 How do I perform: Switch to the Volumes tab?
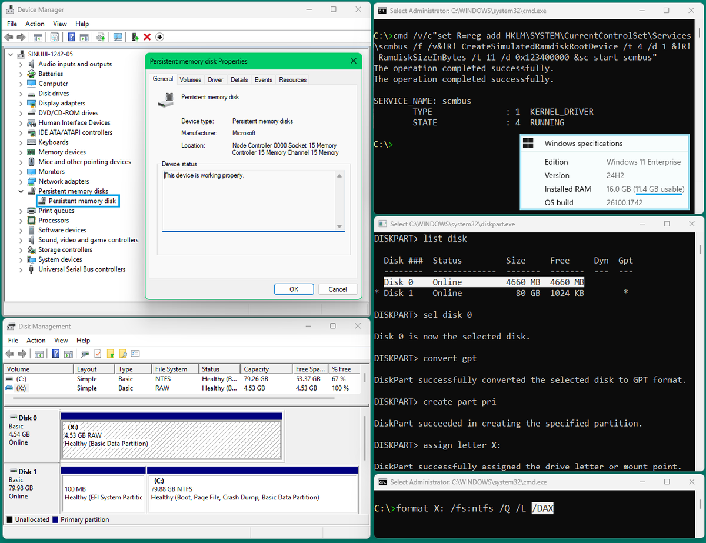point(190,79)
